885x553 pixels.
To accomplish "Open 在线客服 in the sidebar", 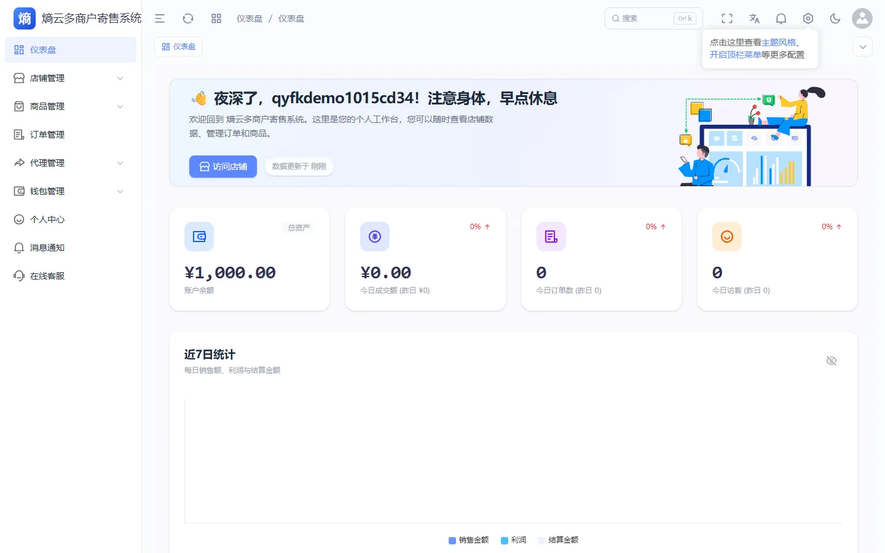I will click(71, 276).
